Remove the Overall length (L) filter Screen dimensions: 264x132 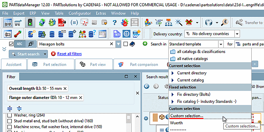pos(65,88)
